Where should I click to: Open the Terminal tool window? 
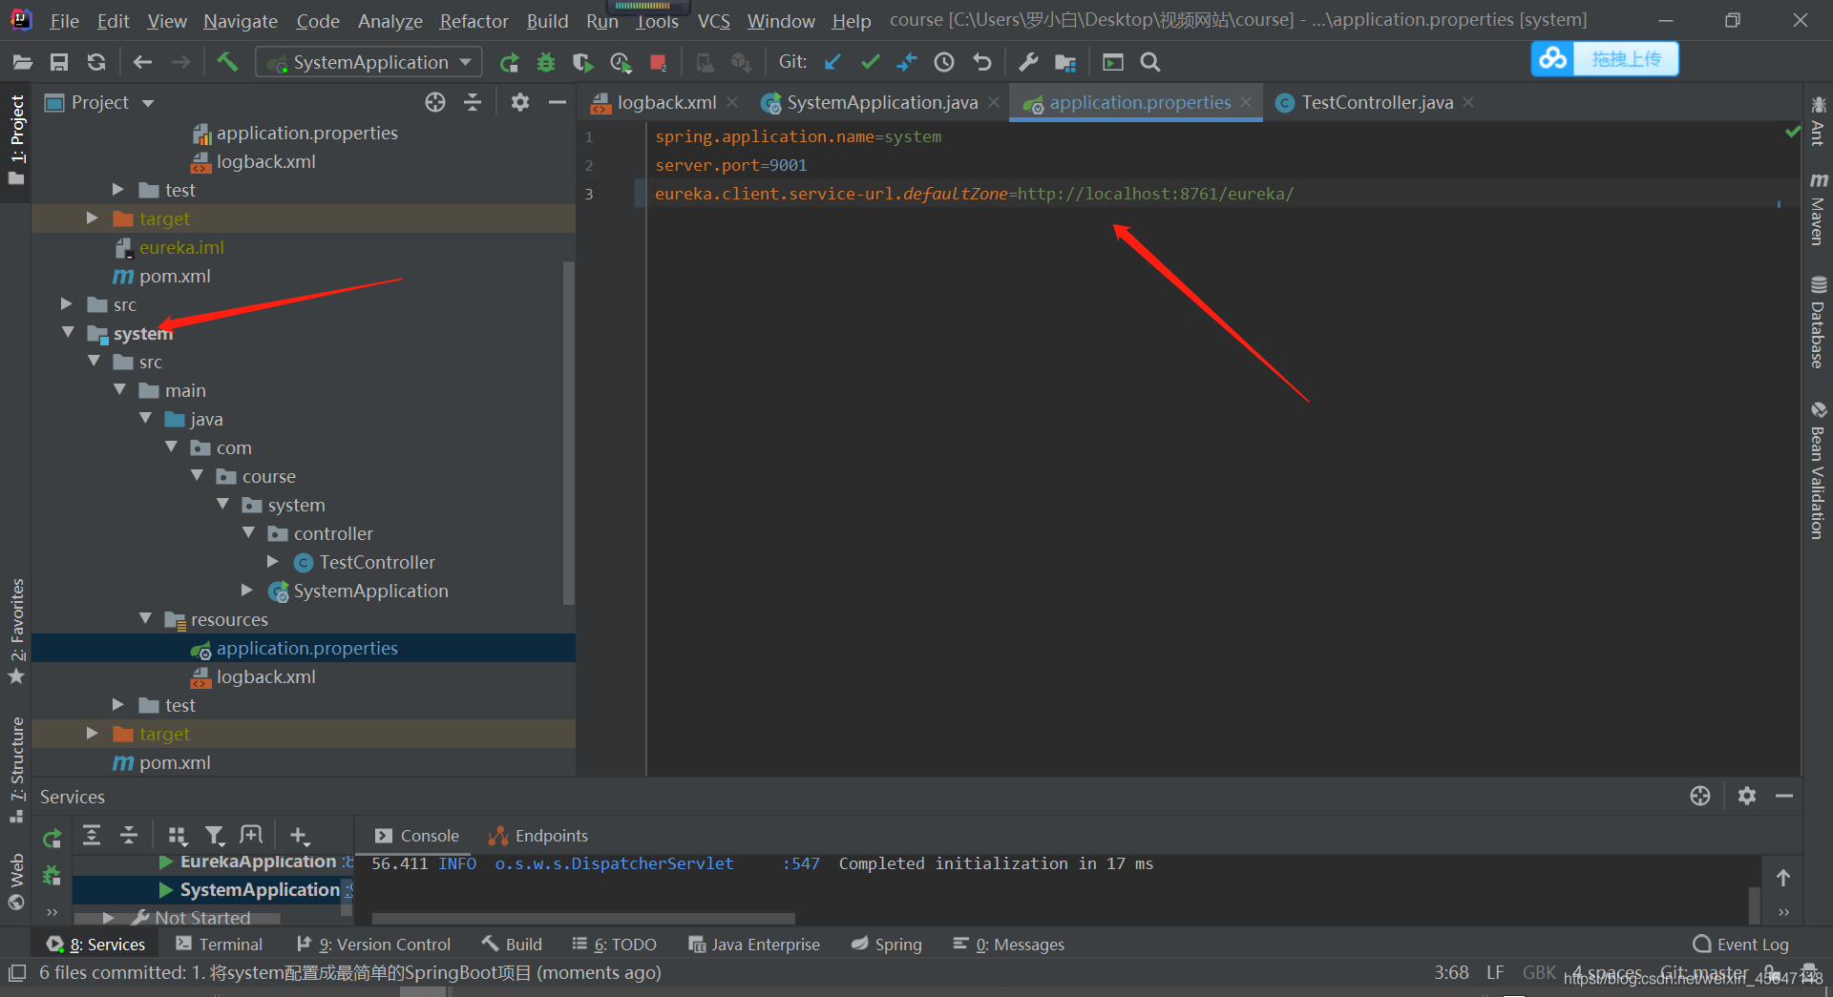point(220,945)
